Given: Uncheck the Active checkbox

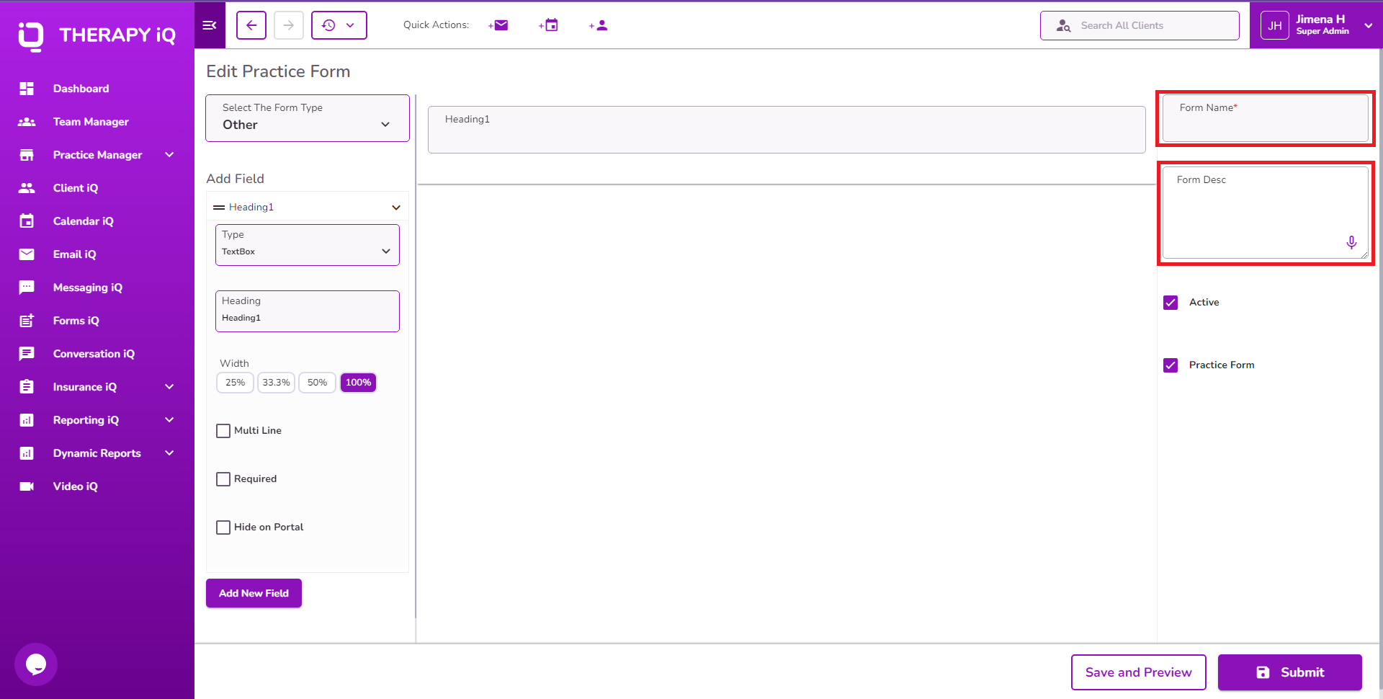Looking at the screenshot, I should click(1171, 303).
